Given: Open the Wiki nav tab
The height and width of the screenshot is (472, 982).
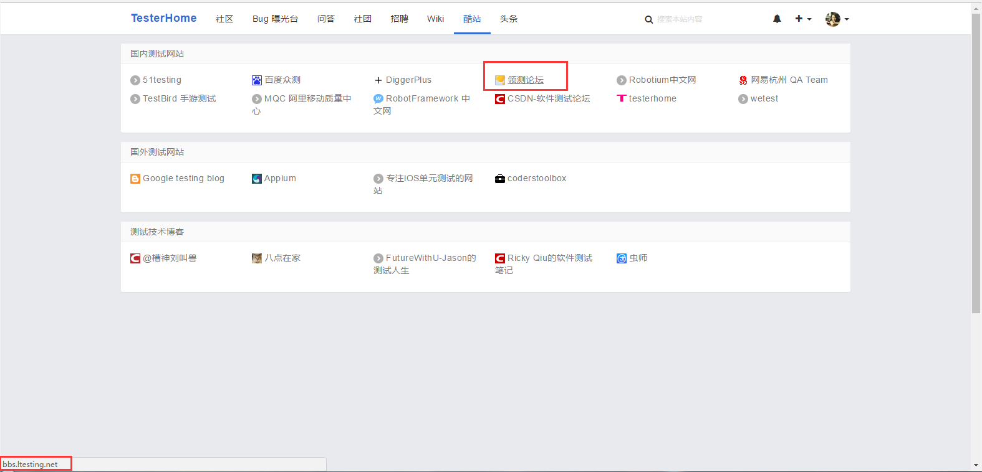Looking at the screenshot, I should (x=435, y=19).
